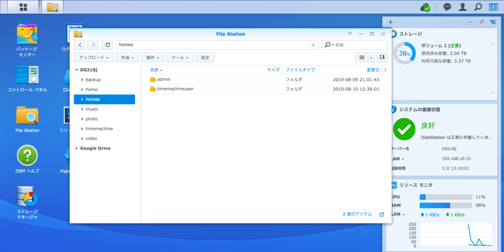Select the homes folder in tree
Viewport: 504px width, 252px height.
(105, 100)
